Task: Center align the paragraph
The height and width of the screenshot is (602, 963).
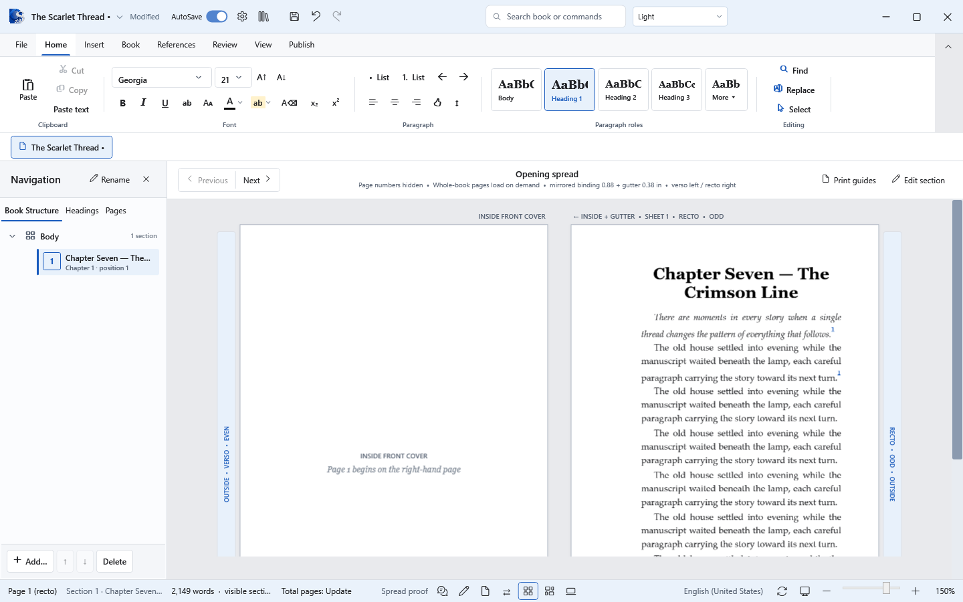Action: click(395, 102)
